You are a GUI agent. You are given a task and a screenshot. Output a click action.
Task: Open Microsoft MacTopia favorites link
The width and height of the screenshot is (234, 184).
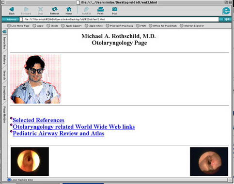pyautogui.click(x=119, y=26)
